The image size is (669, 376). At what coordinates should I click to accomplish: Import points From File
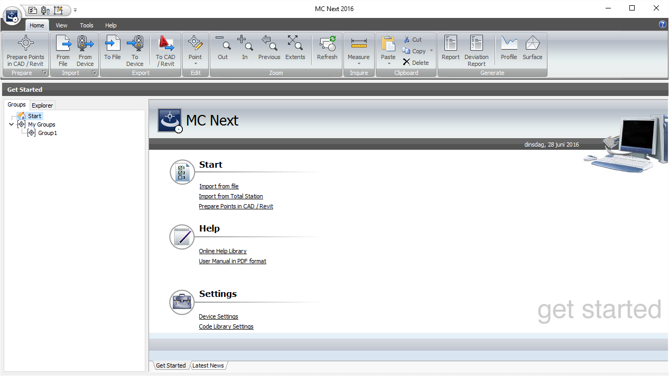pos(63,51)
